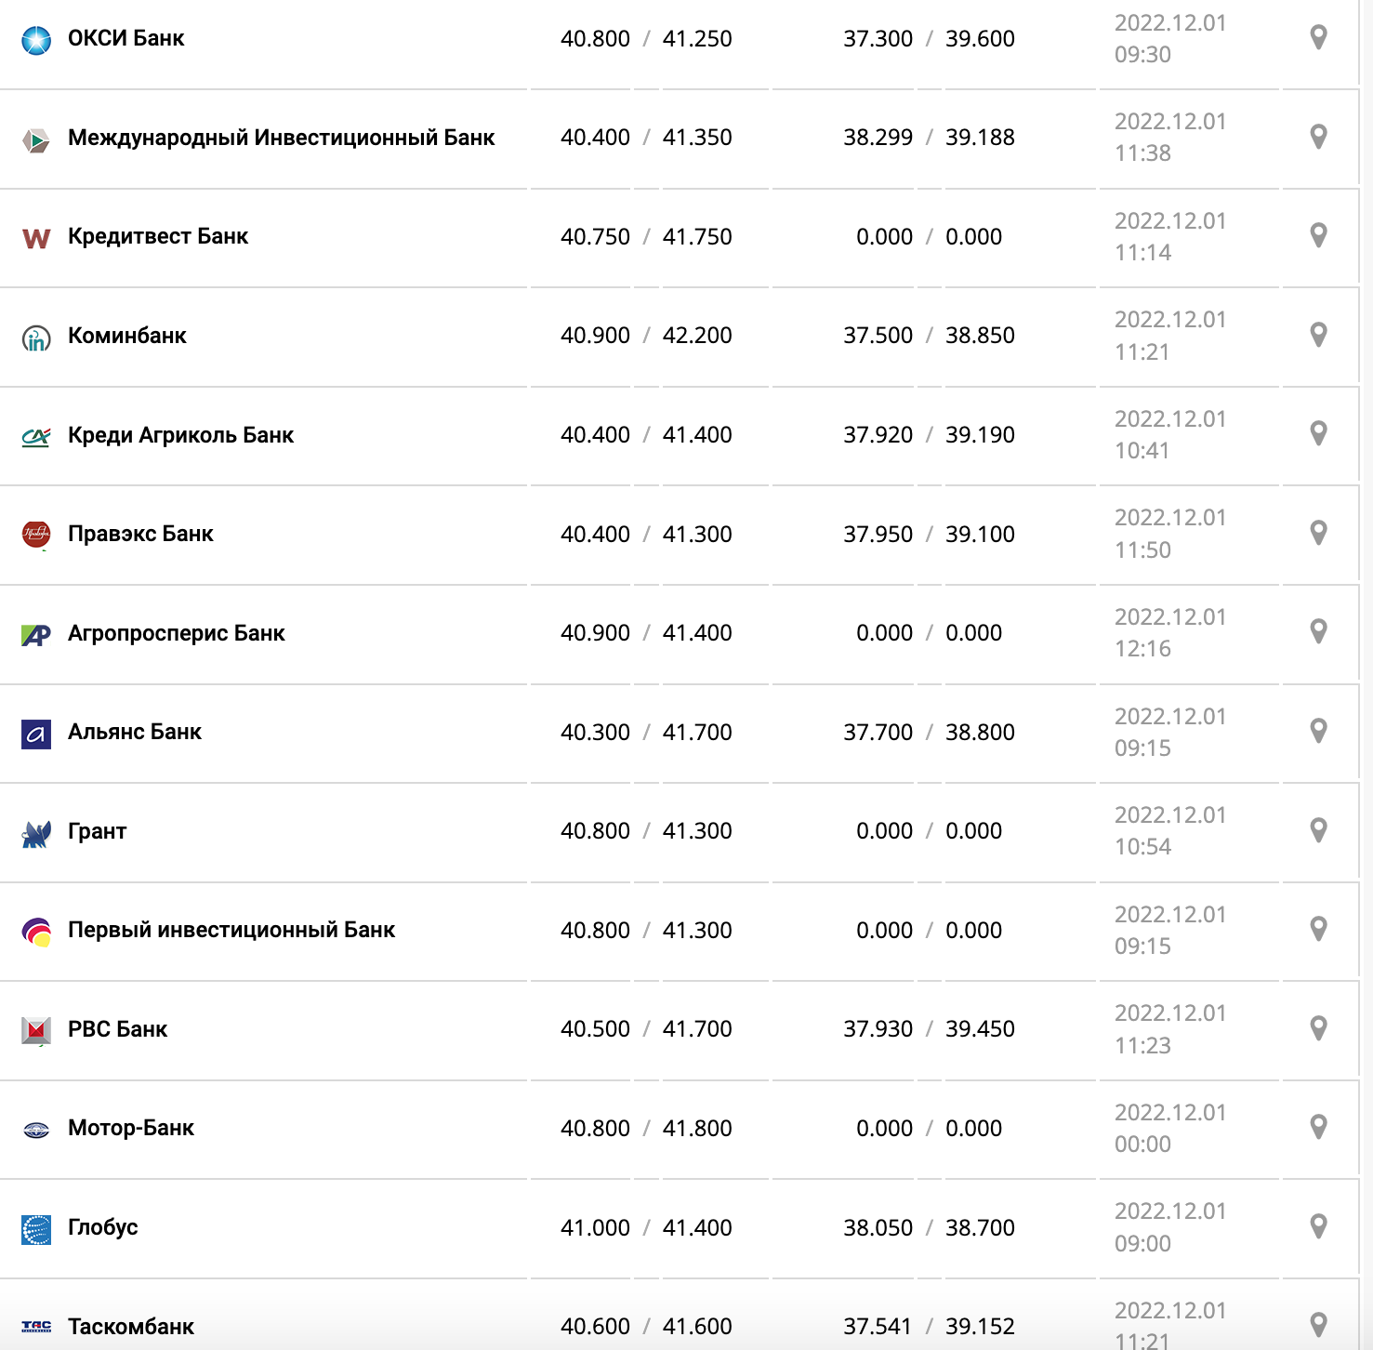Open the Международный Инвестиционный Банк link

pos(281,138)
